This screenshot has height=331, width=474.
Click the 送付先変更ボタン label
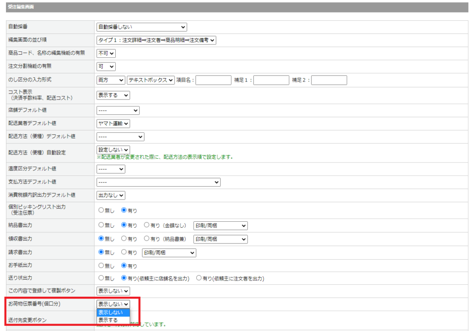click(x=27, y=320)
